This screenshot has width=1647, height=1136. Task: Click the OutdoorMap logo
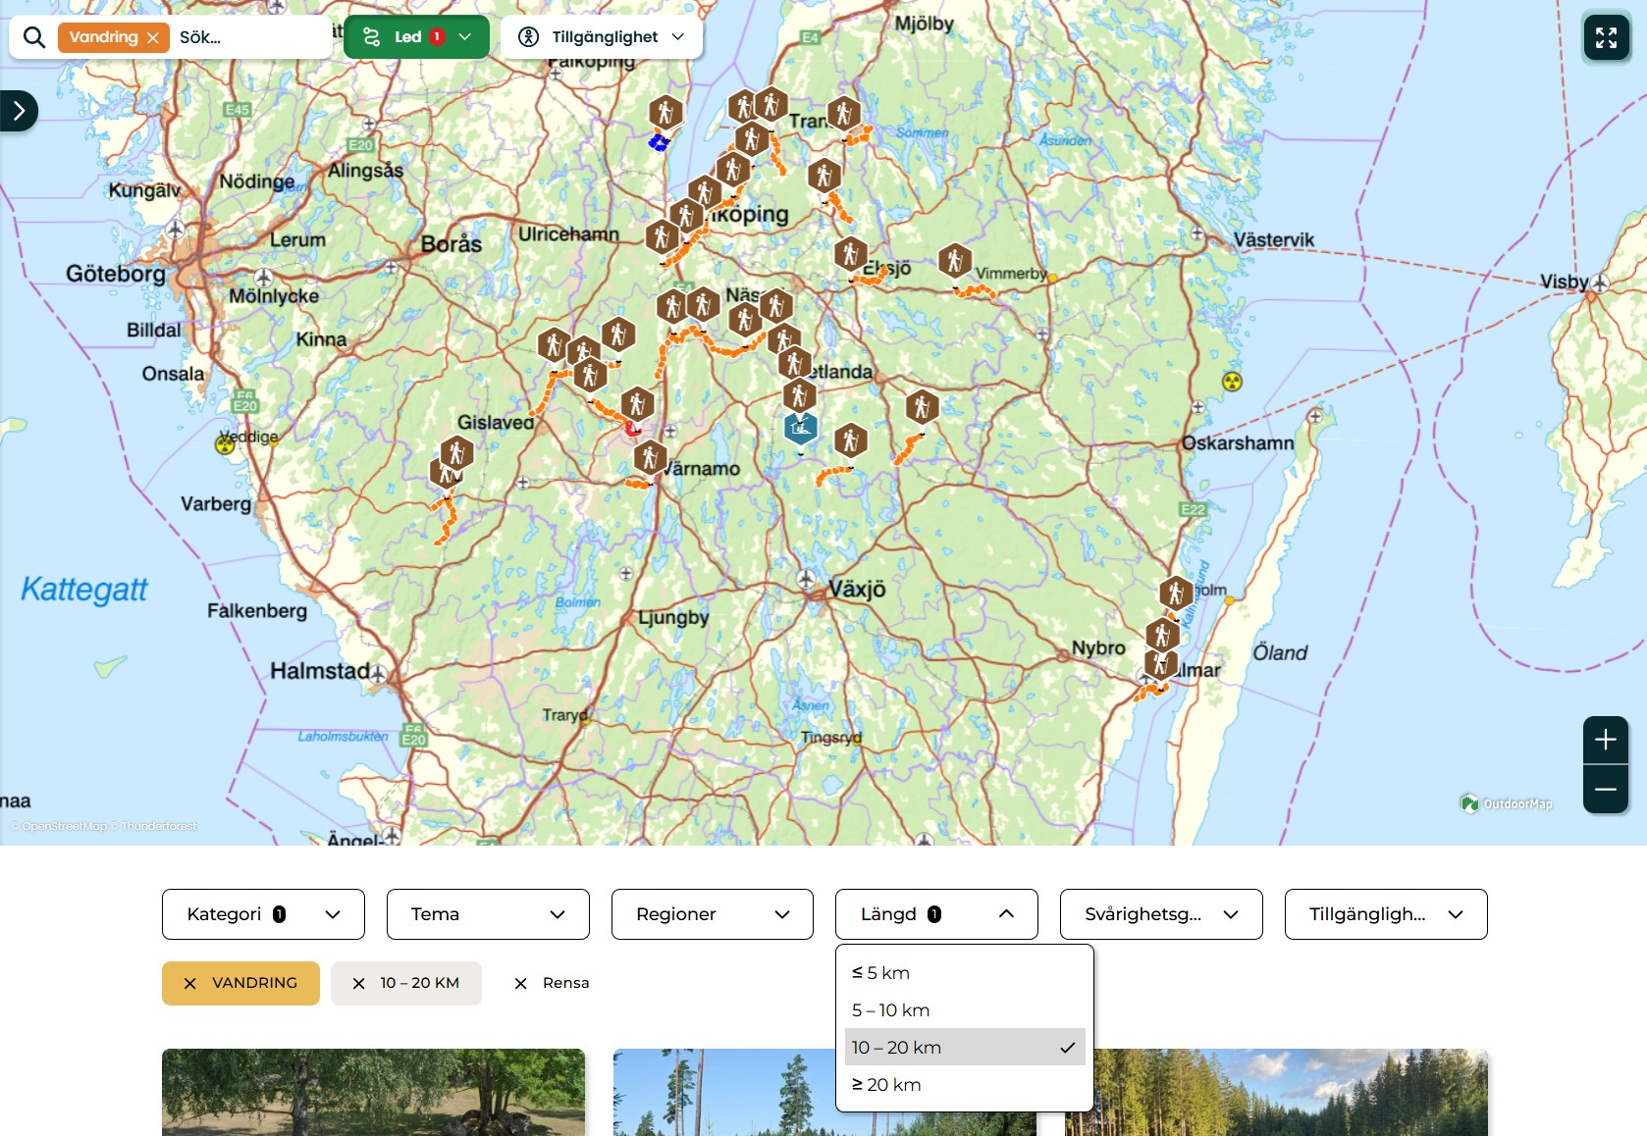click(1507, 803)
